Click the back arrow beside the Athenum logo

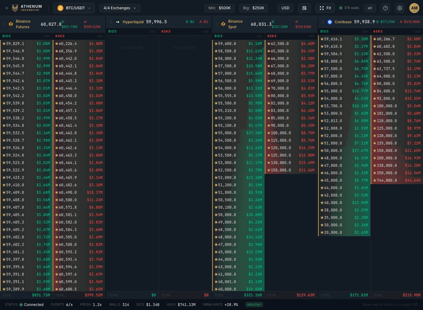click(7, 8)
